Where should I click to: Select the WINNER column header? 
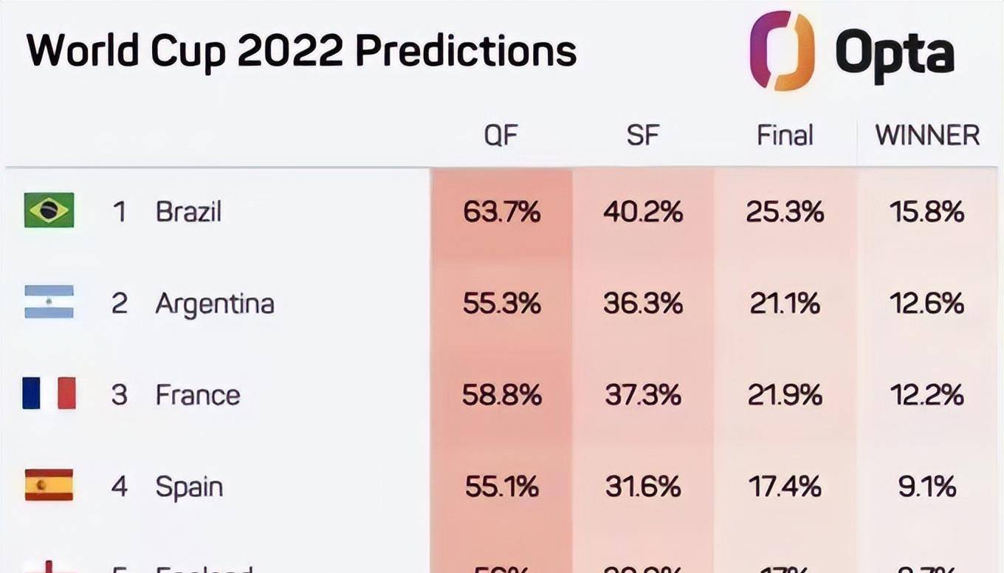pyautogui.click(x=927, y=135)
